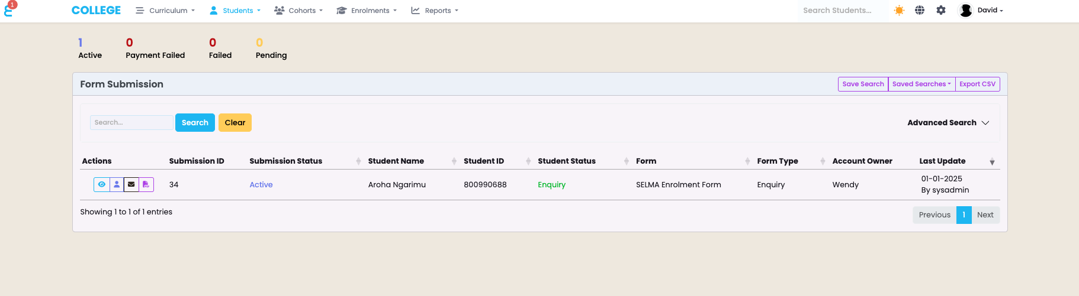Open David's user avatar menu
The height and width of the screenshot is (296, 1079).
coord(981,10)
